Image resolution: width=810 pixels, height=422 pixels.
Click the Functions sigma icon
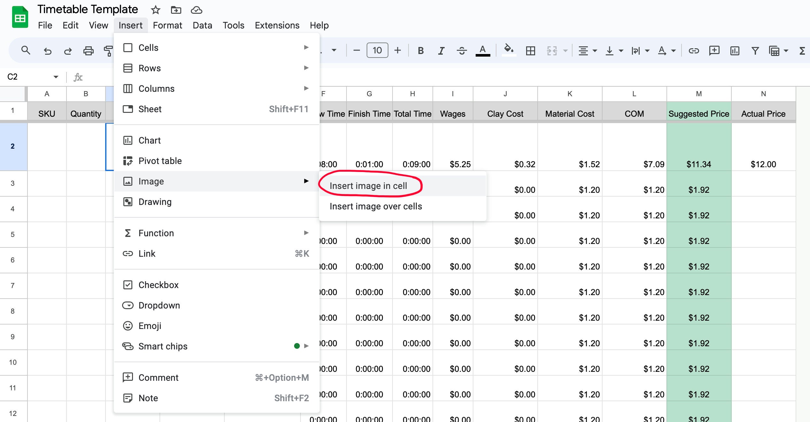[x=802, y=50]
